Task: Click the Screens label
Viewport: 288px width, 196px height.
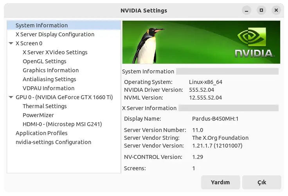Action: [135, 168]
